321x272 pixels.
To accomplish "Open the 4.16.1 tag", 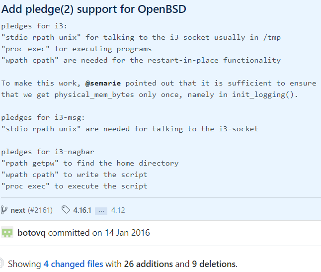I will click(82, 210).
